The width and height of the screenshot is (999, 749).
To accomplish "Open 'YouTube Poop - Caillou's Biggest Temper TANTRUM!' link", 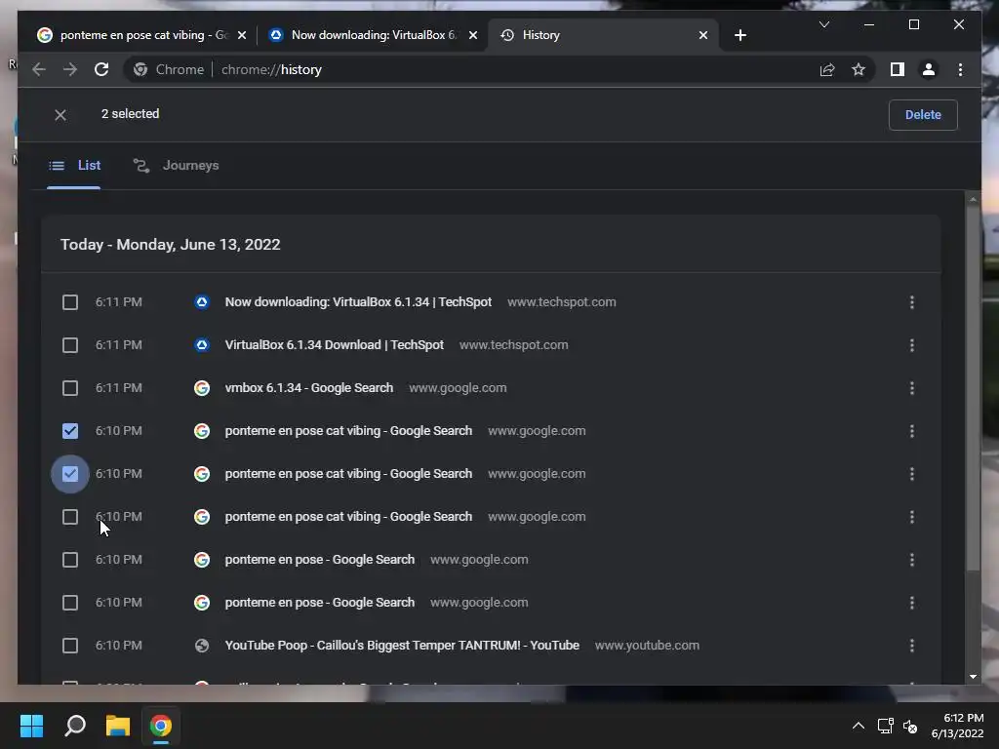I will [x=402, y=646].
